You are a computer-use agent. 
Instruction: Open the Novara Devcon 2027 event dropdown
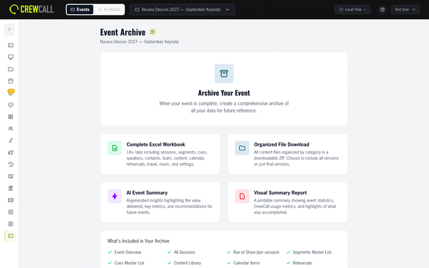point(182,10)
